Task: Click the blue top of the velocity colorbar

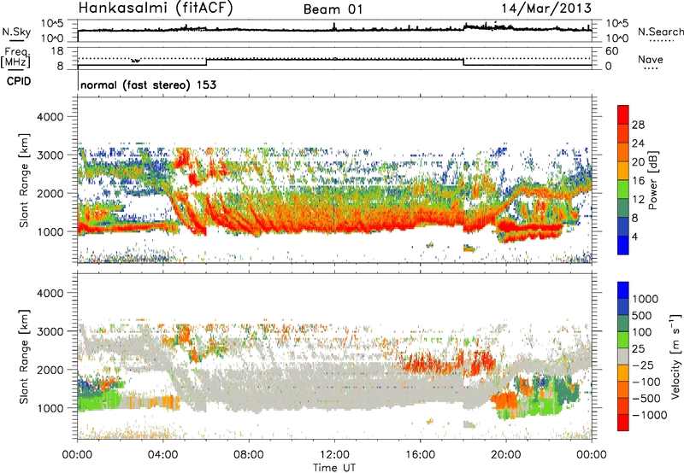Action: 623,290
